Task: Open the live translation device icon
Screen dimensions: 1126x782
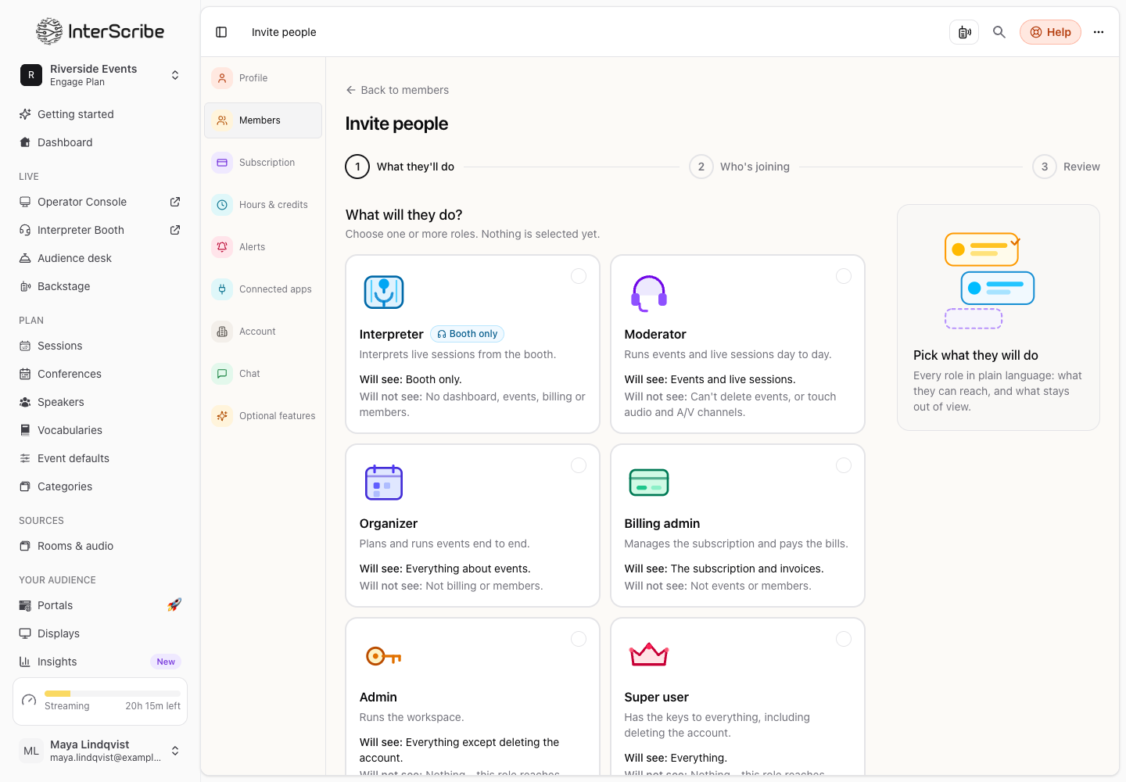Action: point(964,32)
